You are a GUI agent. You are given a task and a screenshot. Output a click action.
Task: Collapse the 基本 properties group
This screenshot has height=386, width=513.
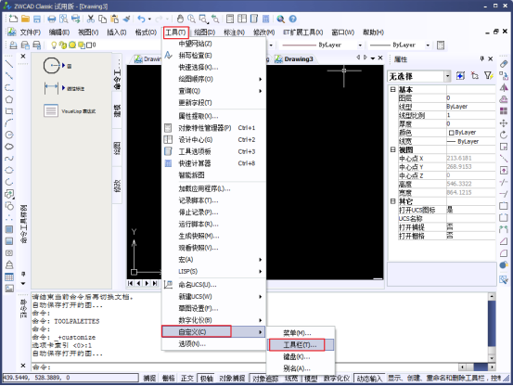393,89
